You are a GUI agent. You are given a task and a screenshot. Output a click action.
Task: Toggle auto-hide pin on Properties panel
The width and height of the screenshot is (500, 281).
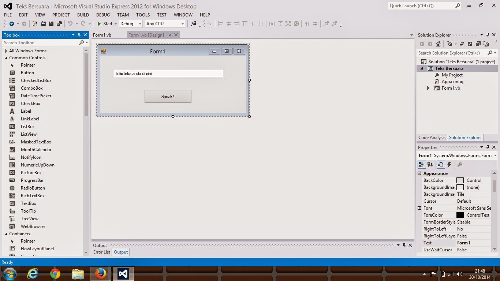click(x=488, y=147)
